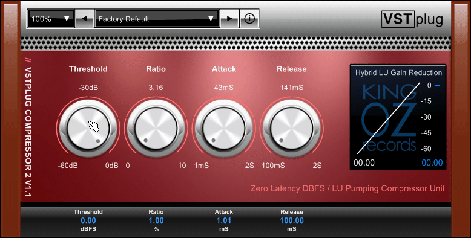Screen dimensions: 471x238
Task: Open the Factory Default preset dropdown
Action: point(157,19)
